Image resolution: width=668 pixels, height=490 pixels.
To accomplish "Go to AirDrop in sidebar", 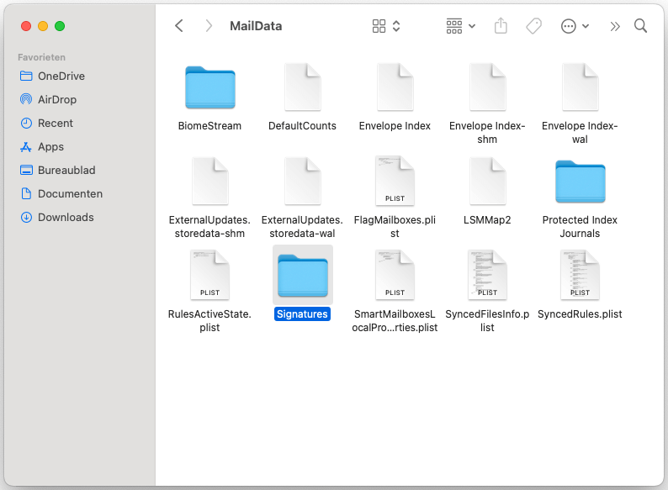I will click(x=56, y=99).
